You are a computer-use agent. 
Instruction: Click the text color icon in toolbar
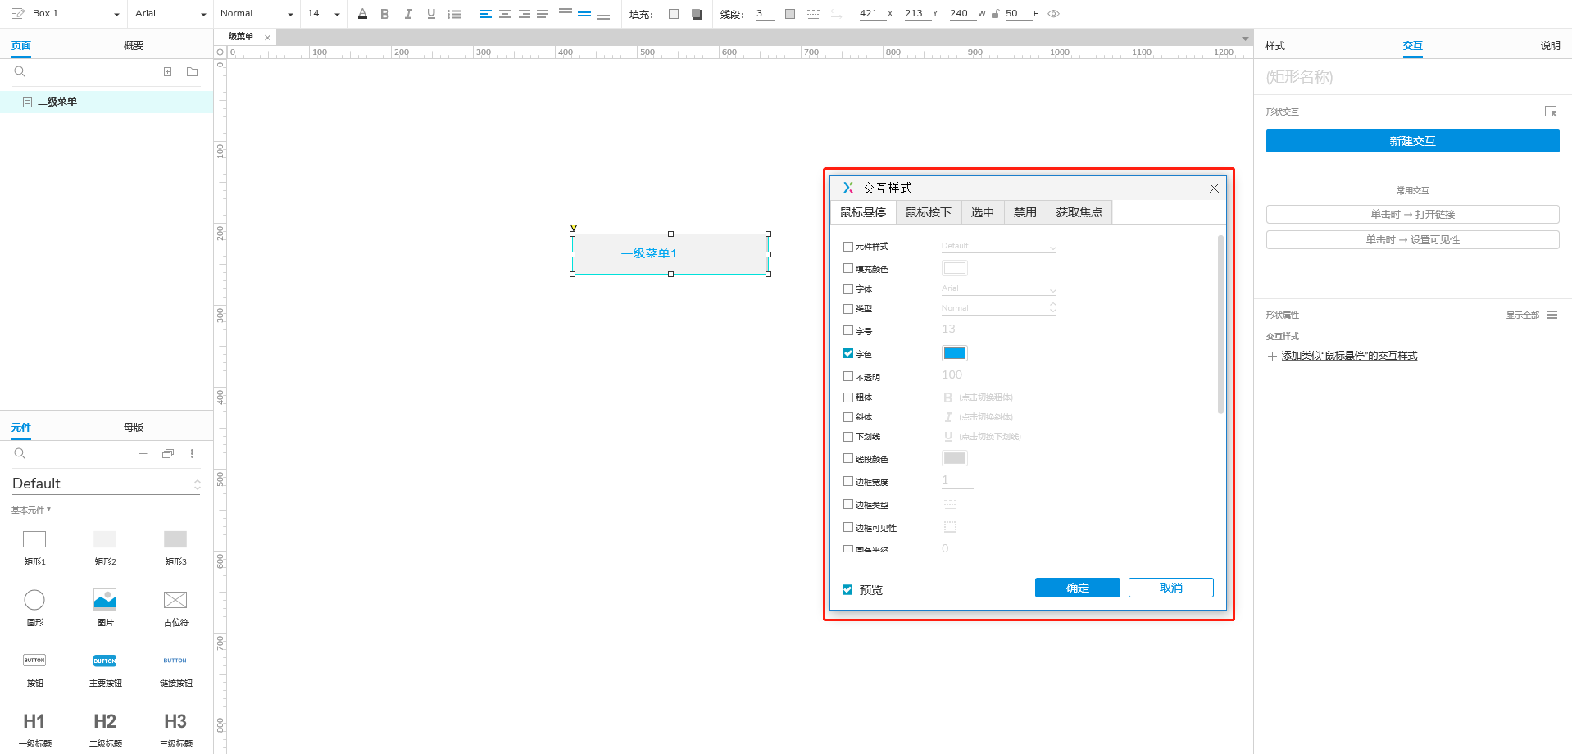click(x=362, y=14)
